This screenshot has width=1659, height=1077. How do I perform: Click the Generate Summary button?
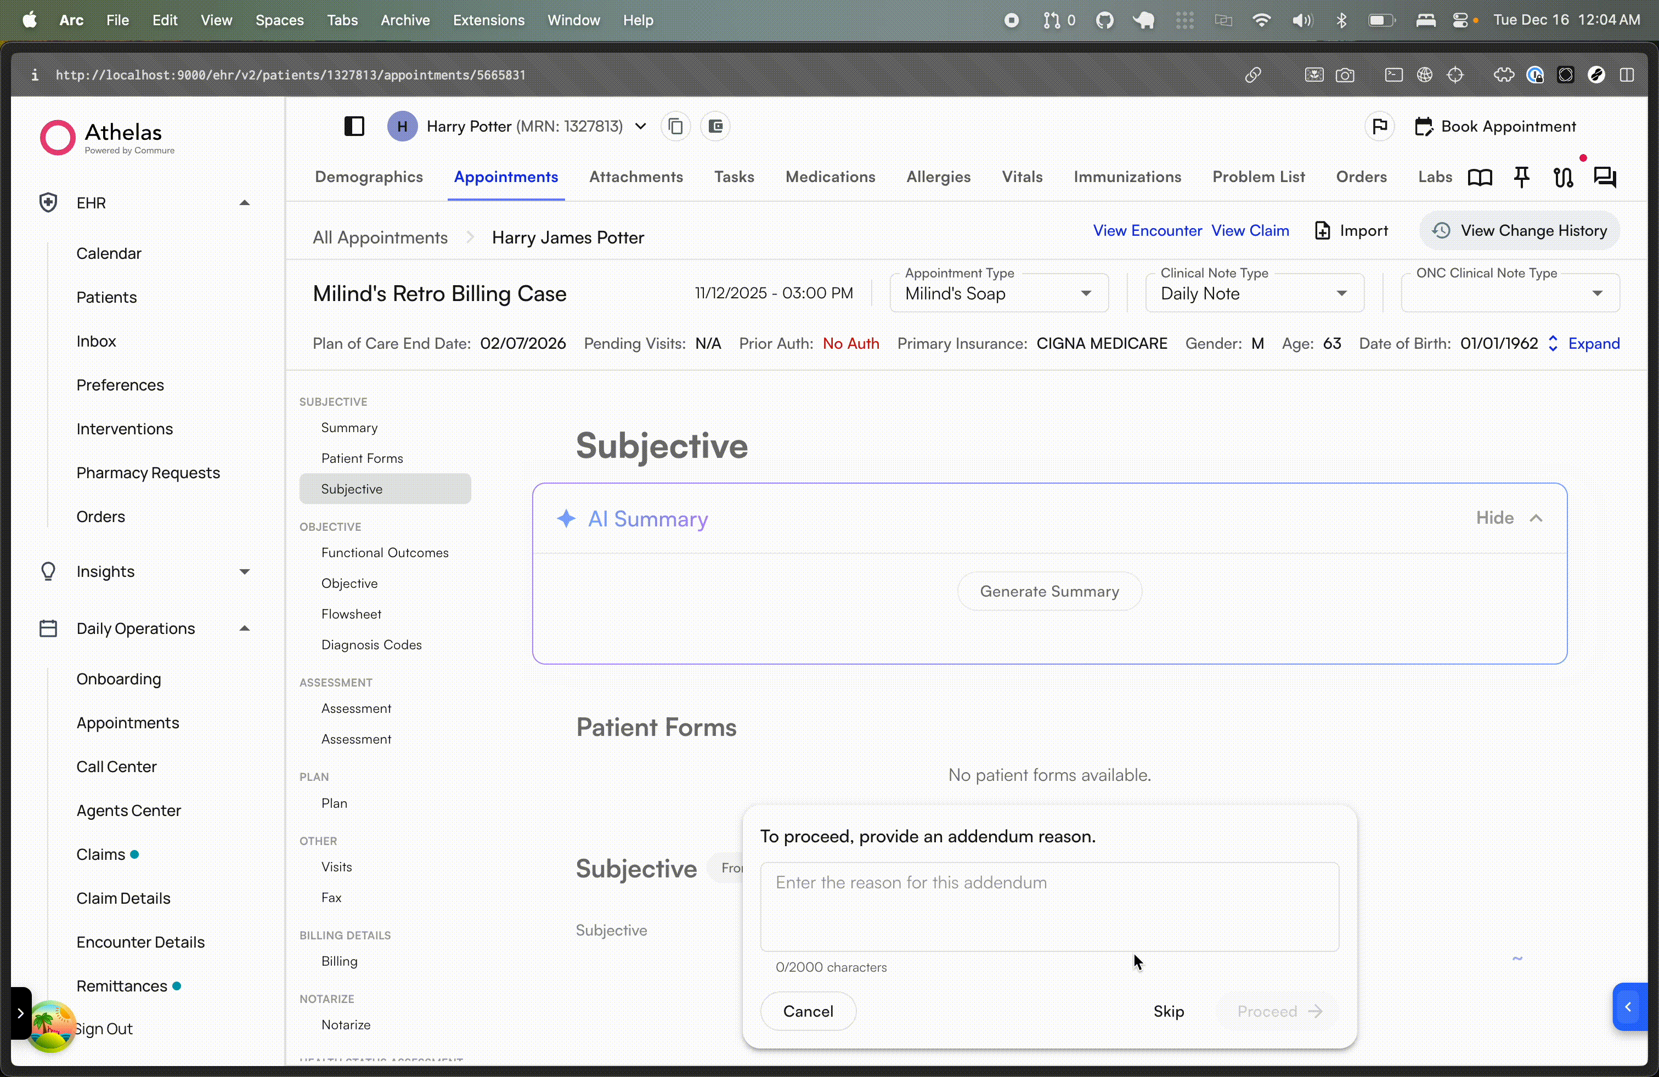pyautogui.click(x=1048, y=592)
